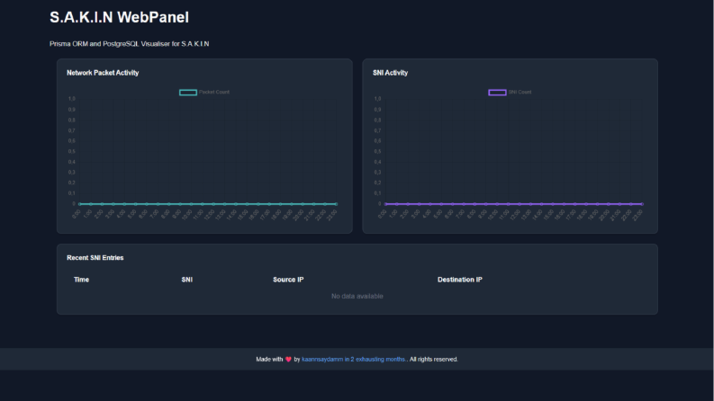
Task: Click the pink heart icon in footer
Action: (288, 359)
